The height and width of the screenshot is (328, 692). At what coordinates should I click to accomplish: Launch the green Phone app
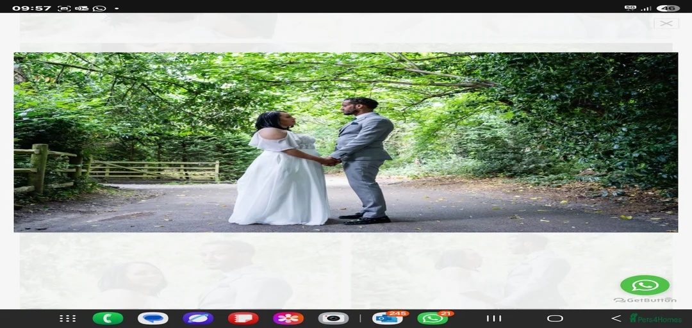click(x=108, y=318)
